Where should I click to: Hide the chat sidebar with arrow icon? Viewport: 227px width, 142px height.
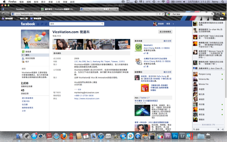point(223,129)
